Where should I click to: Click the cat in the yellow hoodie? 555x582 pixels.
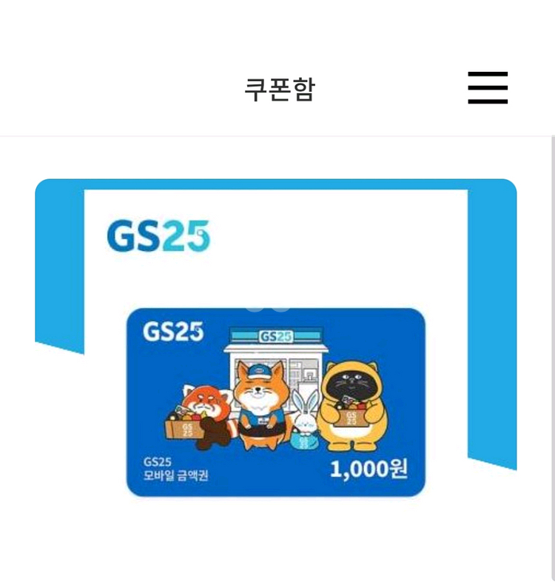coord(353,405)
